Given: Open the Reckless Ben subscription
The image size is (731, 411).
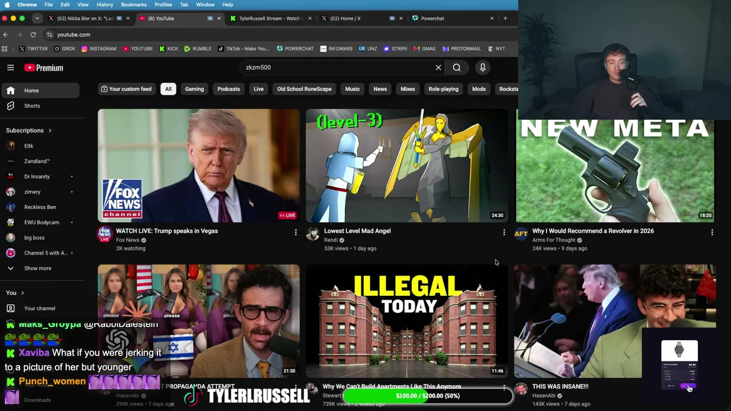Looking at the screenshot, I should coord(40,207).
